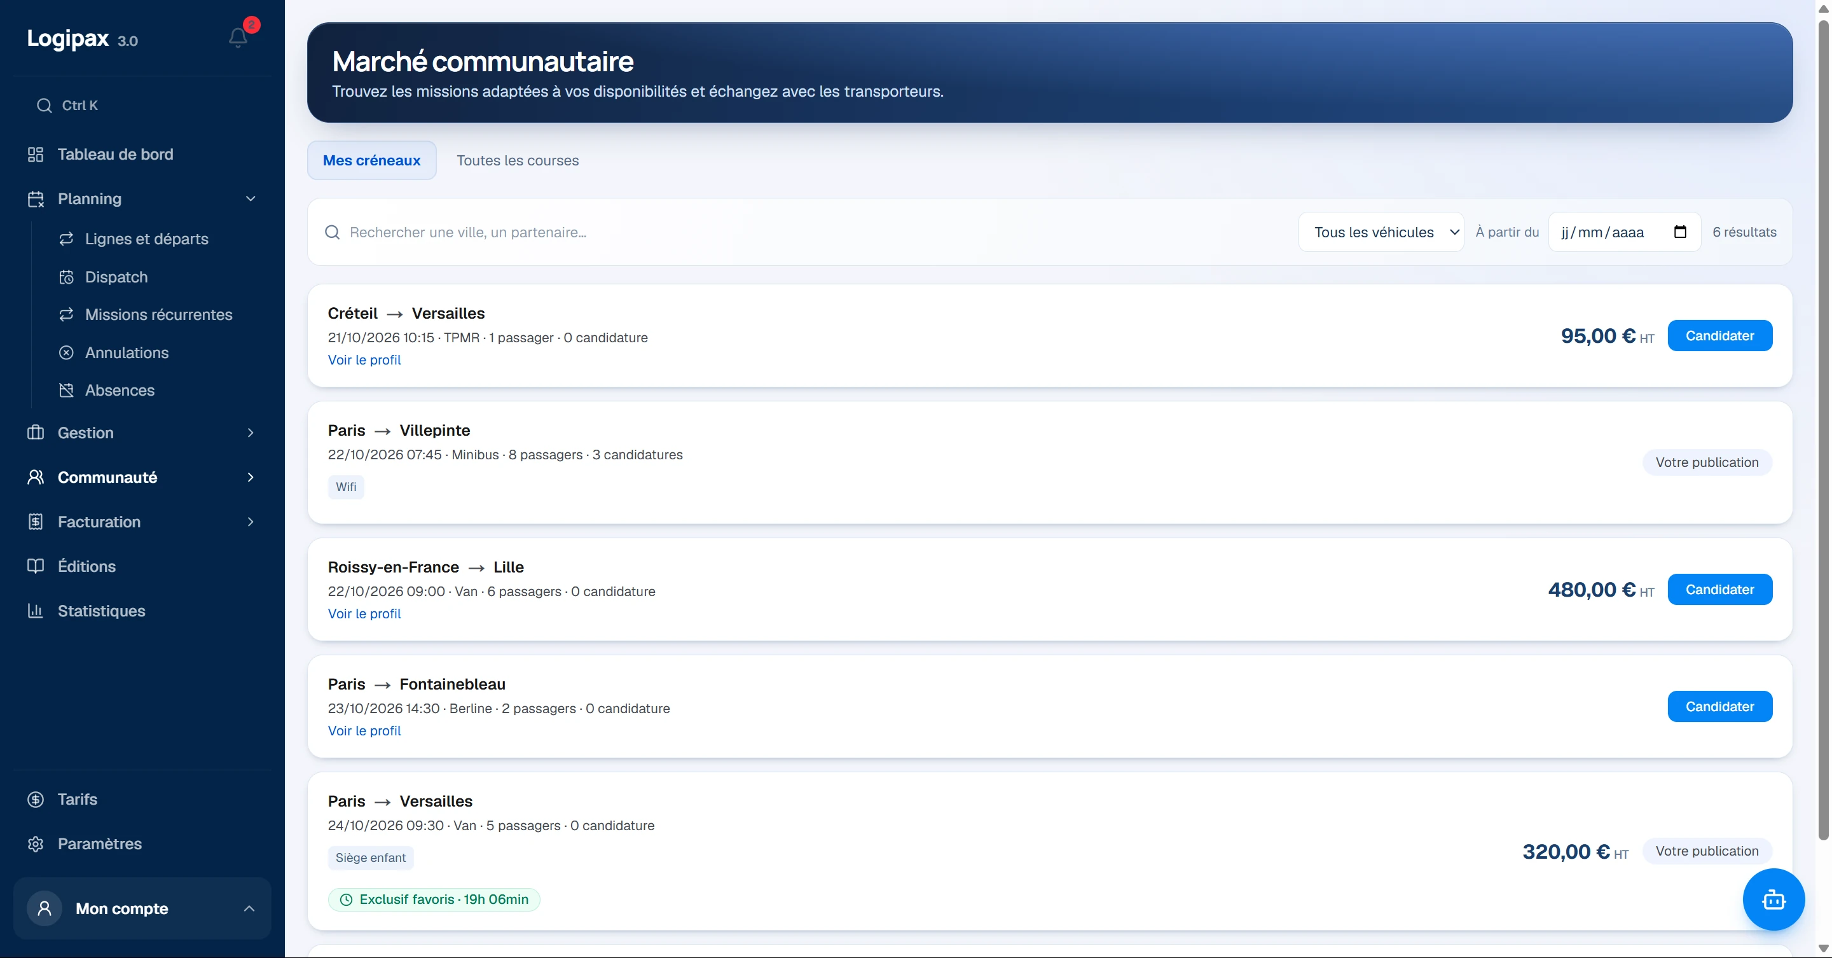Click the Facturation invoice icon
Viewport: 1832px width, 958px height.
pyautogui.click(x=36, y=522)
